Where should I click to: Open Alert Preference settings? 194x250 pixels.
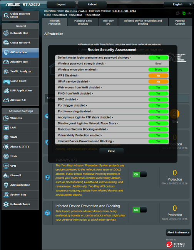tap(178, 233)
